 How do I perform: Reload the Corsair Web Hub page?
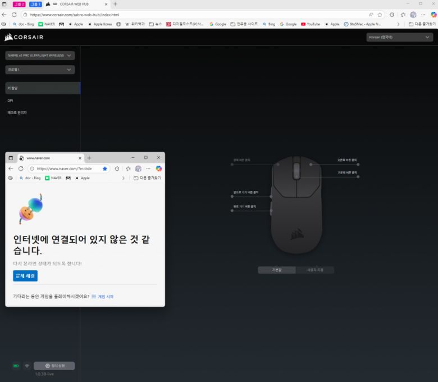coord(14,15)
